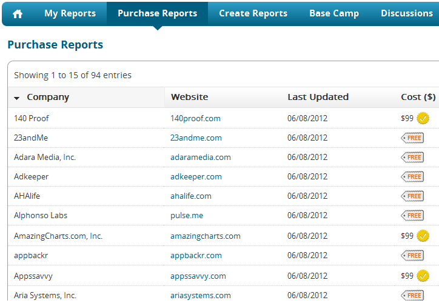Sort by Last Updated column header
The width and height of the screenshot is (439, 303).
click(318, 97)
